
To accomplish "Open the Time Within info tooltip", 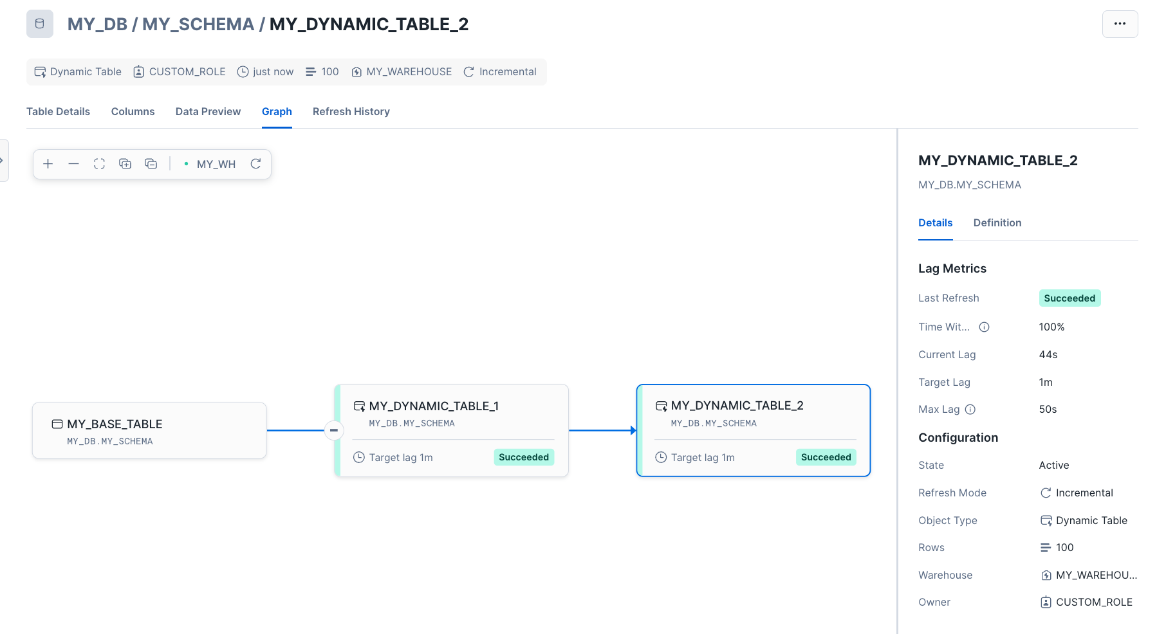I will [x=984, y=327].
